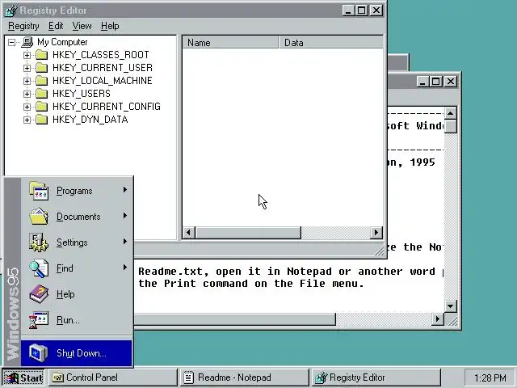Expand the HKEY_CURRENT_CONFIG key

[x=27, y=107]
